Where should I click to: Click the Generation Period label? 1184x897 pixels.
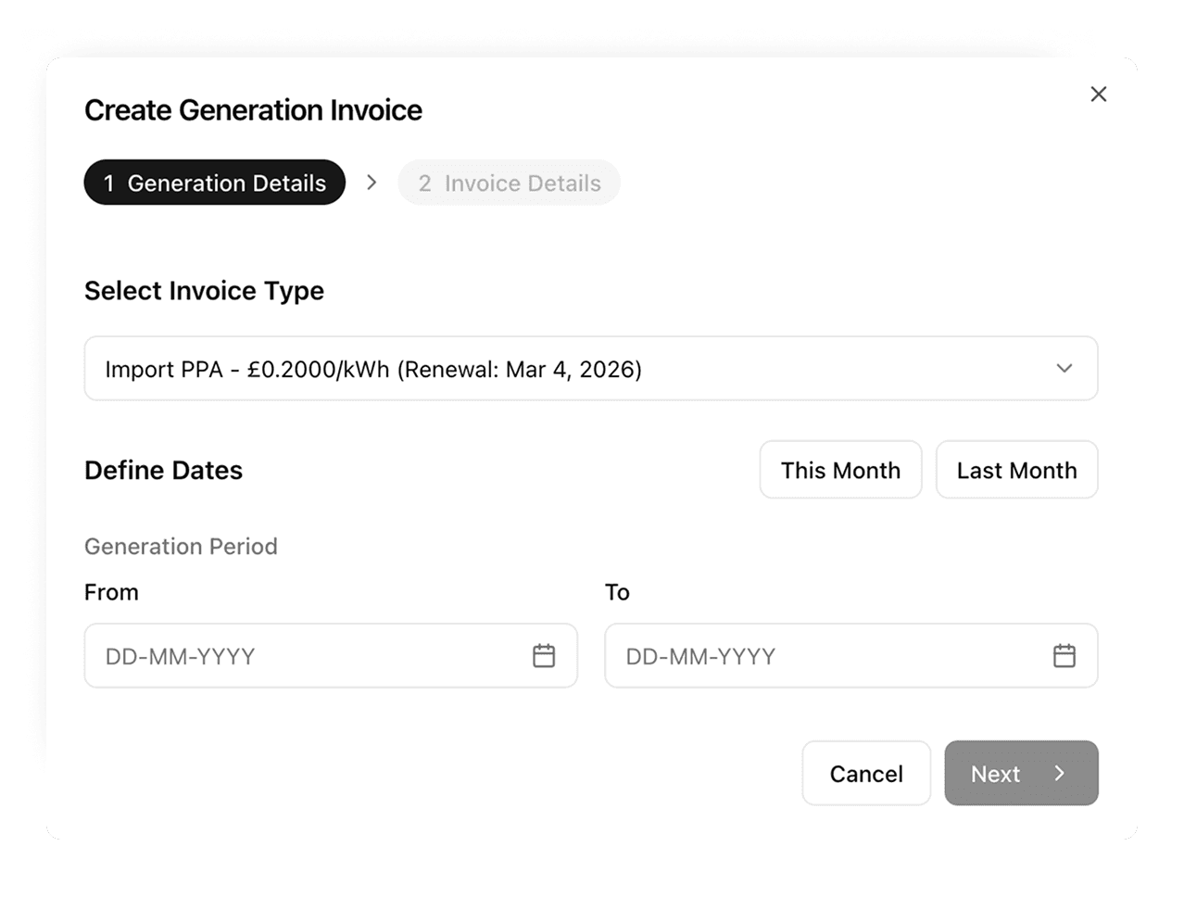[x=181, y=547]
